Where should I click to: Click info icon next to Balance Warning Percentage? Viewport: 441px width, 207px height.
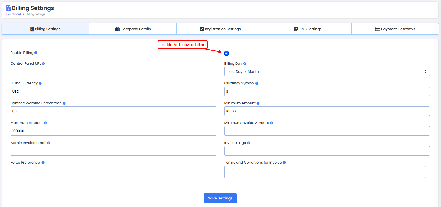coord(64,103)
